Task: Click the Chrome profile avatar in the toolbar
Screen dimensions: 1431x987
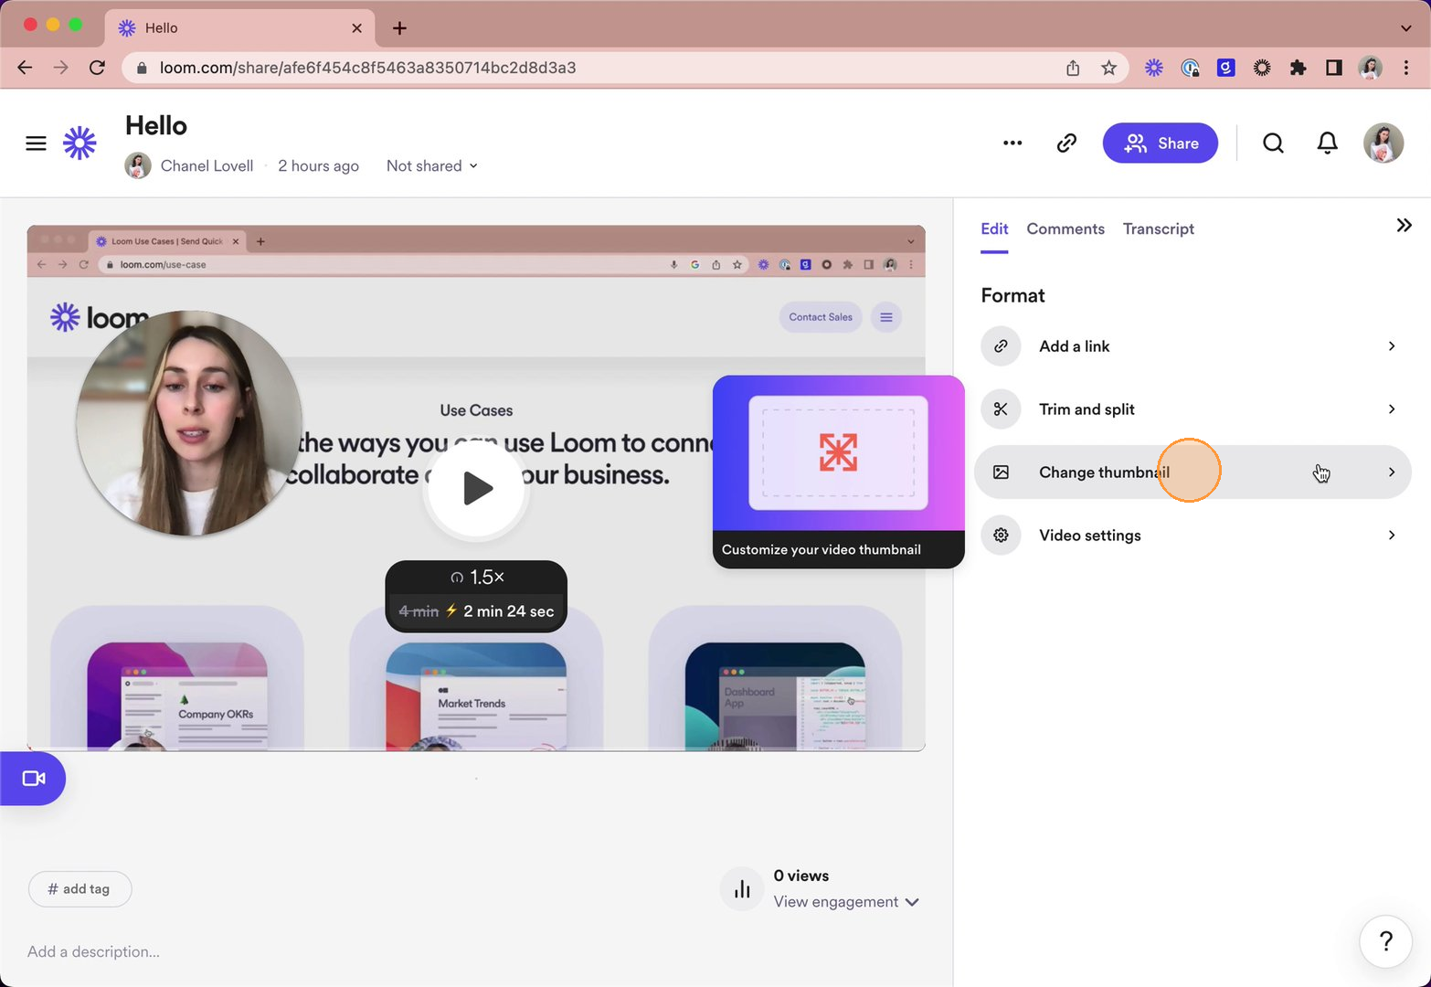Action: pos(1370,68)
